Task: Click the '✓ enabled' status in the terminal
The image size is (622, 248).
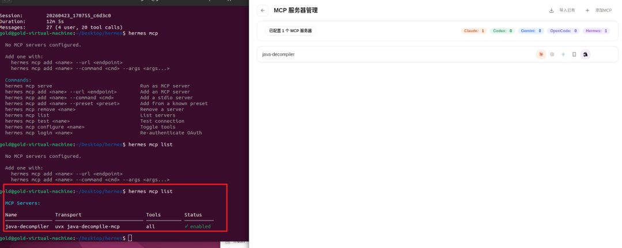Action: click(198, 227)
